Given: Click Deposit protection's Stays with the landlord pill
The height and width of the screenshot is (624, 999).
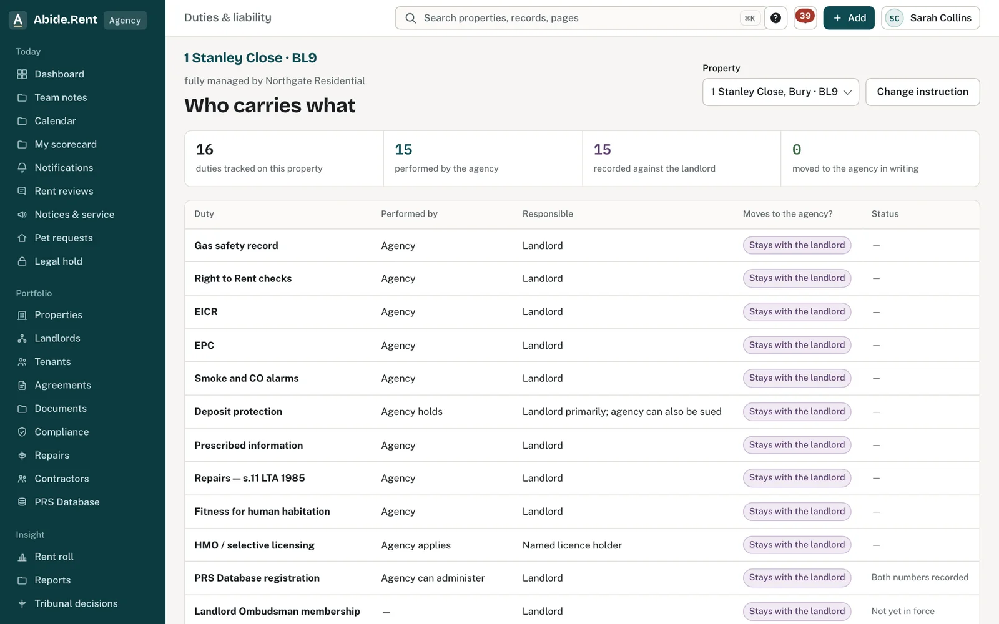Looking at the screenshot, I should (797, 411).
